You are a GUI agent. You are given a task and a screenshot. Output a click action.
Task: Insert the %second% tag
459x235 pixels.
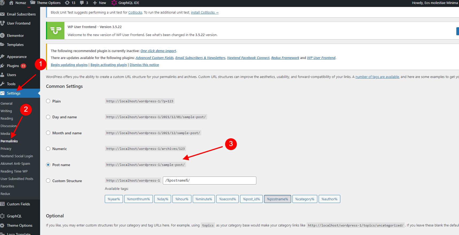(227, 199)
